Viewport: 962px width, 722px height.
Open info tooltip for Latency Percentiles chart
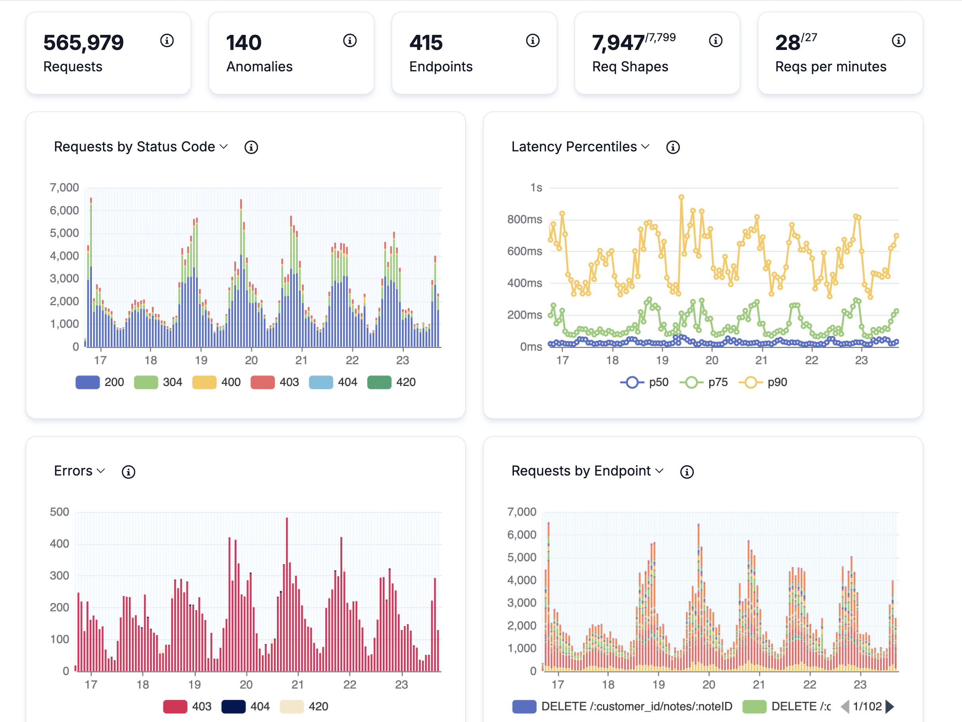click(673, 147)
